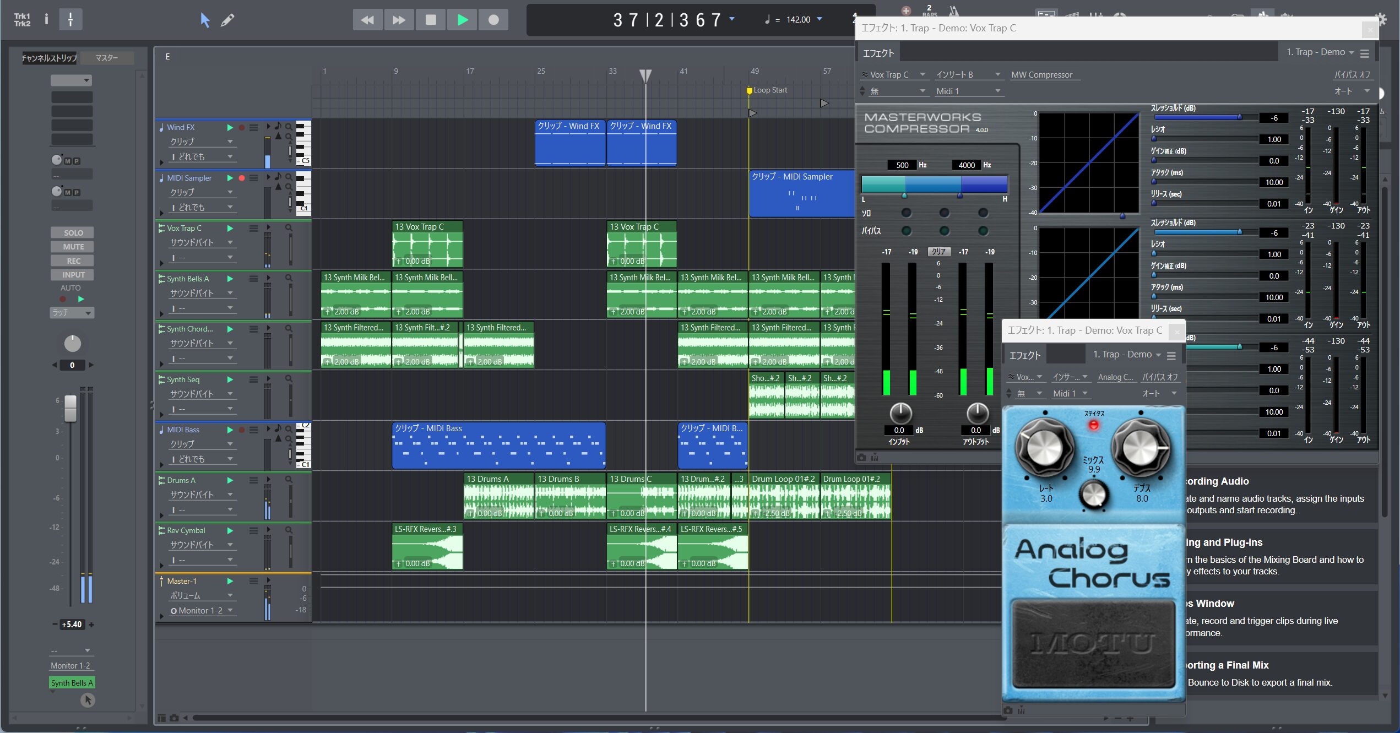
Task: Toggle the low band solo LED in compressor
Action: (x=906, y=213)
